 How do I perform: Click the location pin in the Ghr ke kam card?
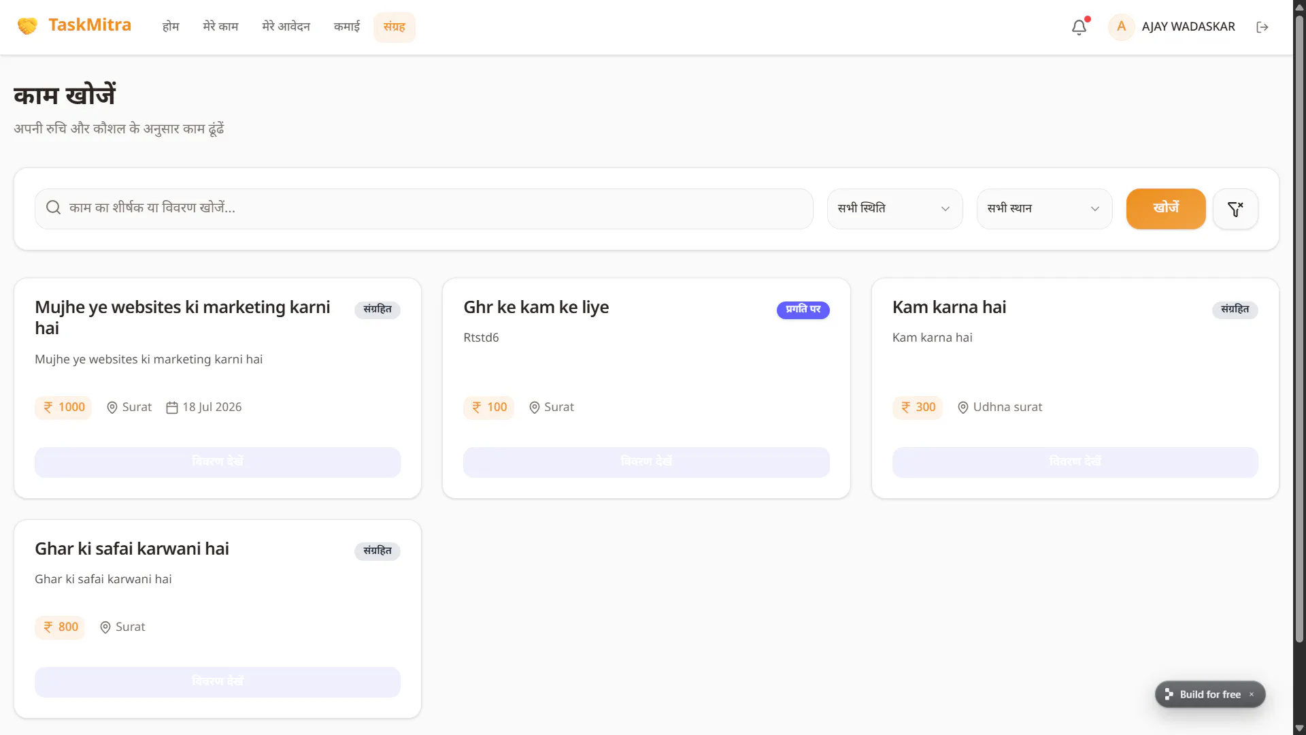tap(535, 408)
